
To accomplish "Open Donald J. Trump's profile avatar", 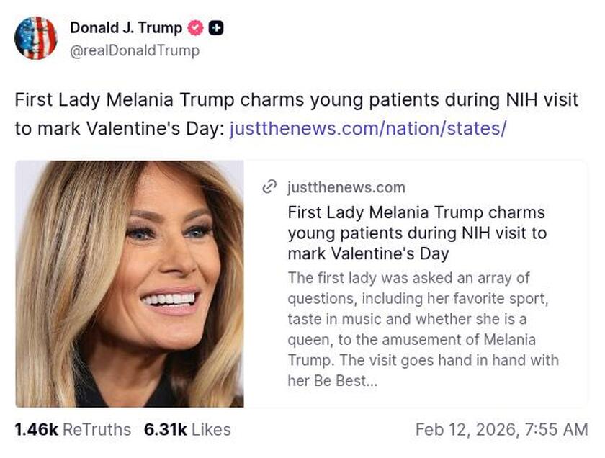I will (x=38, y=37).
